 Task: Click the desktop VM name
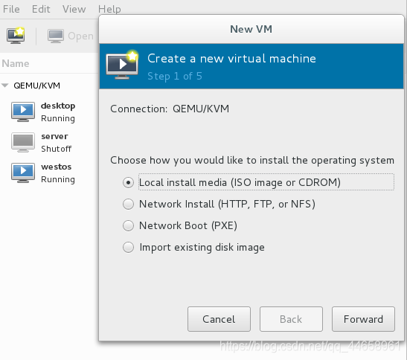point(58,106)
